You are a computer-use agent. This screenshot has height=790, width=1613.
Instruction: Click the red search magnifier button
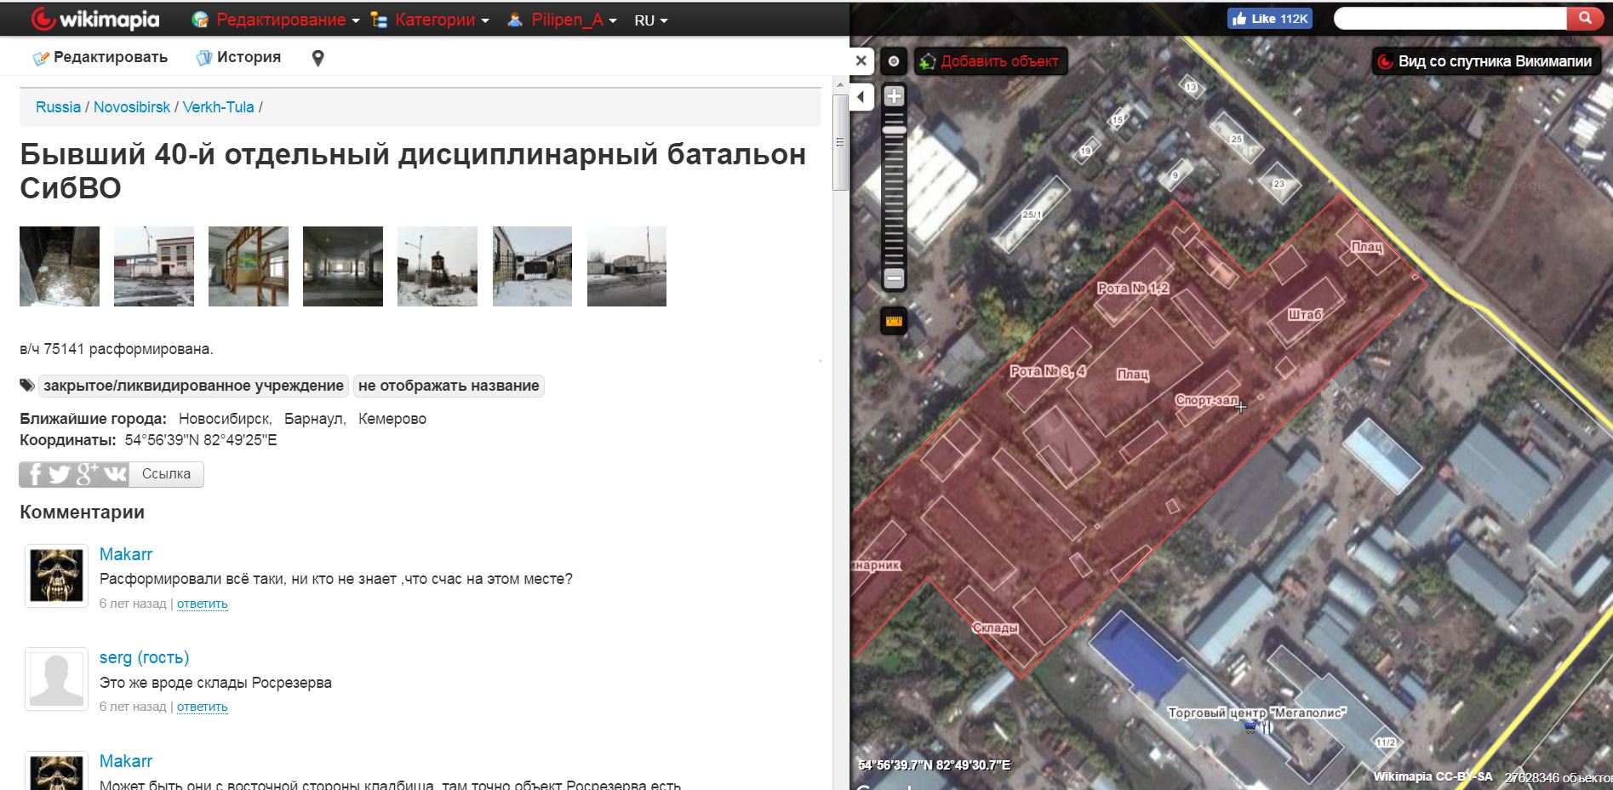point(1585,18)
